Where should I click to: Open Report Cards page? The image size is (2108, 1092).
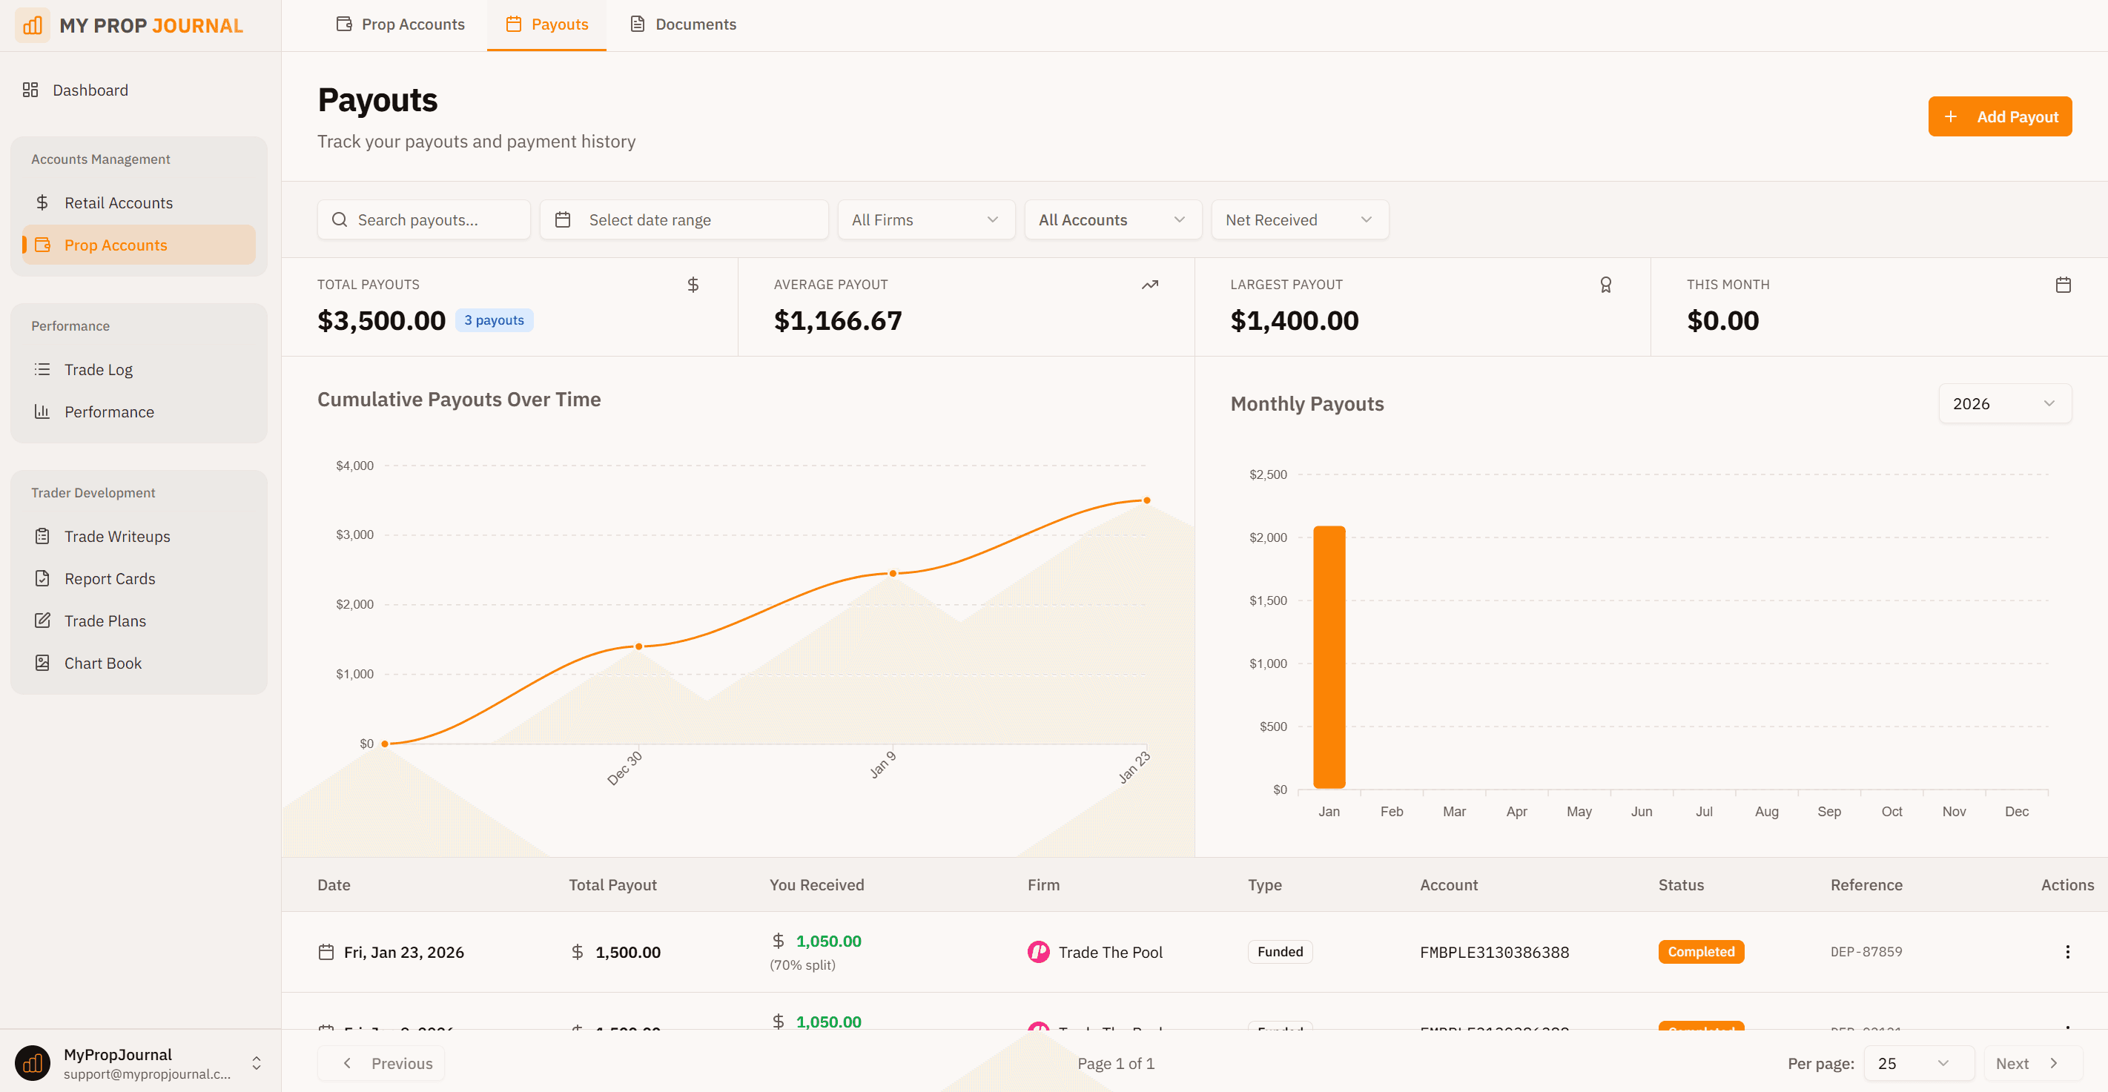point(139,578)
